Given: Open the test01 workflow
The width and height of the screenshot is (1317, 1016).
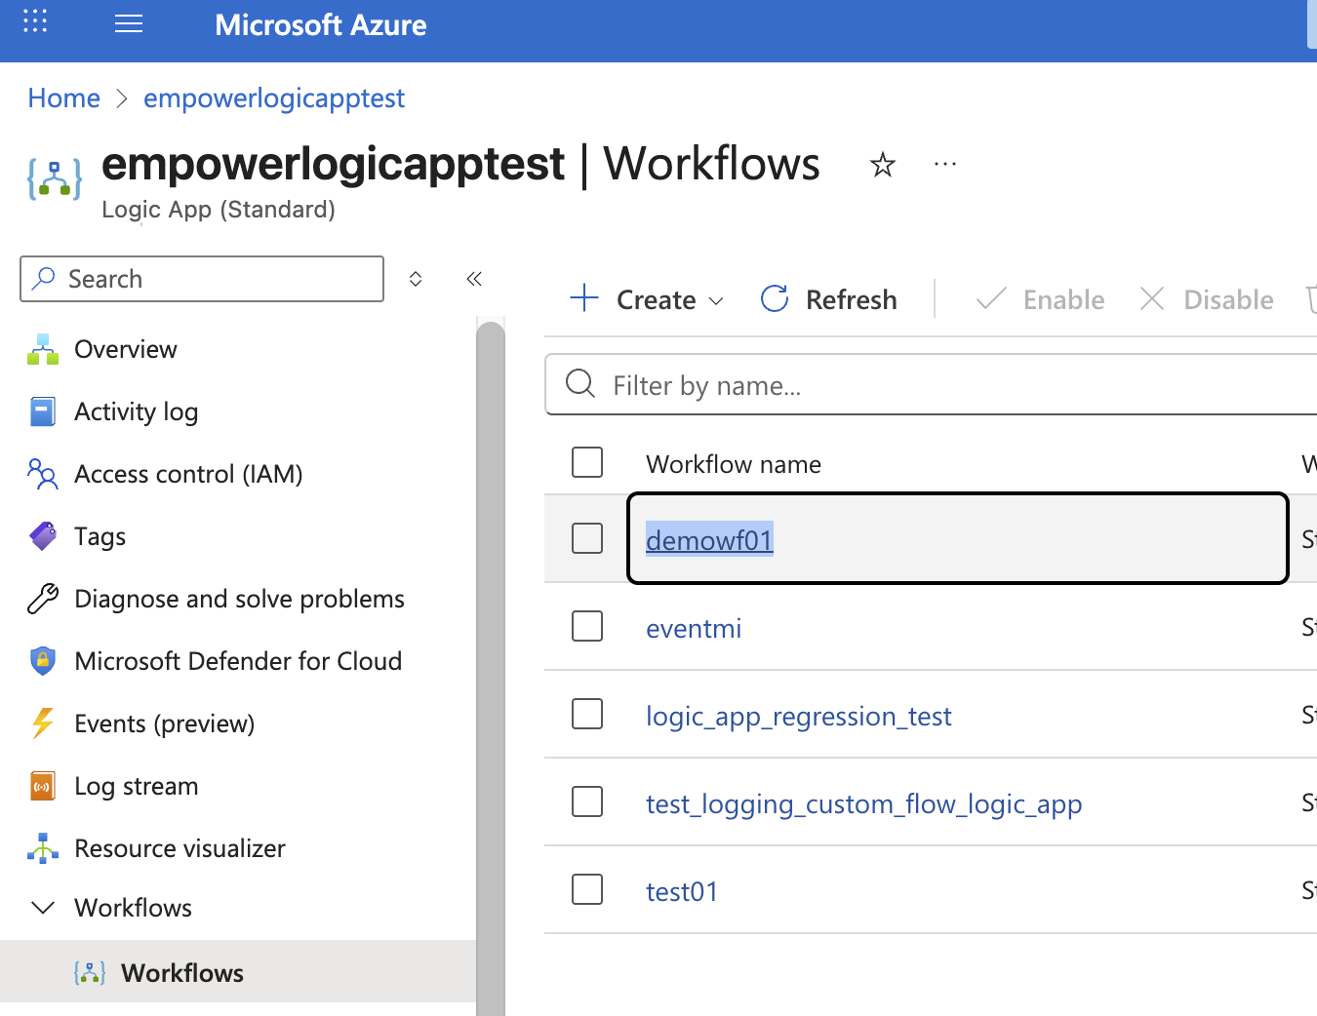Looking at the screenshot, I should pos(682,891).
